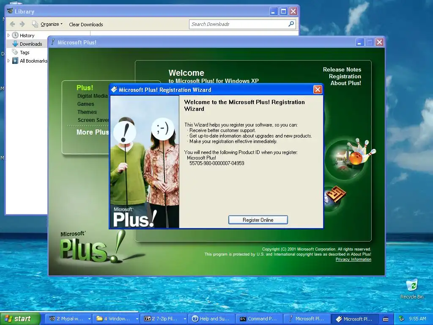Image resolution: width=433 pixels, height=325 pixels.
Task: Click the 9:55 AM clock
Action: click(417, 319)
